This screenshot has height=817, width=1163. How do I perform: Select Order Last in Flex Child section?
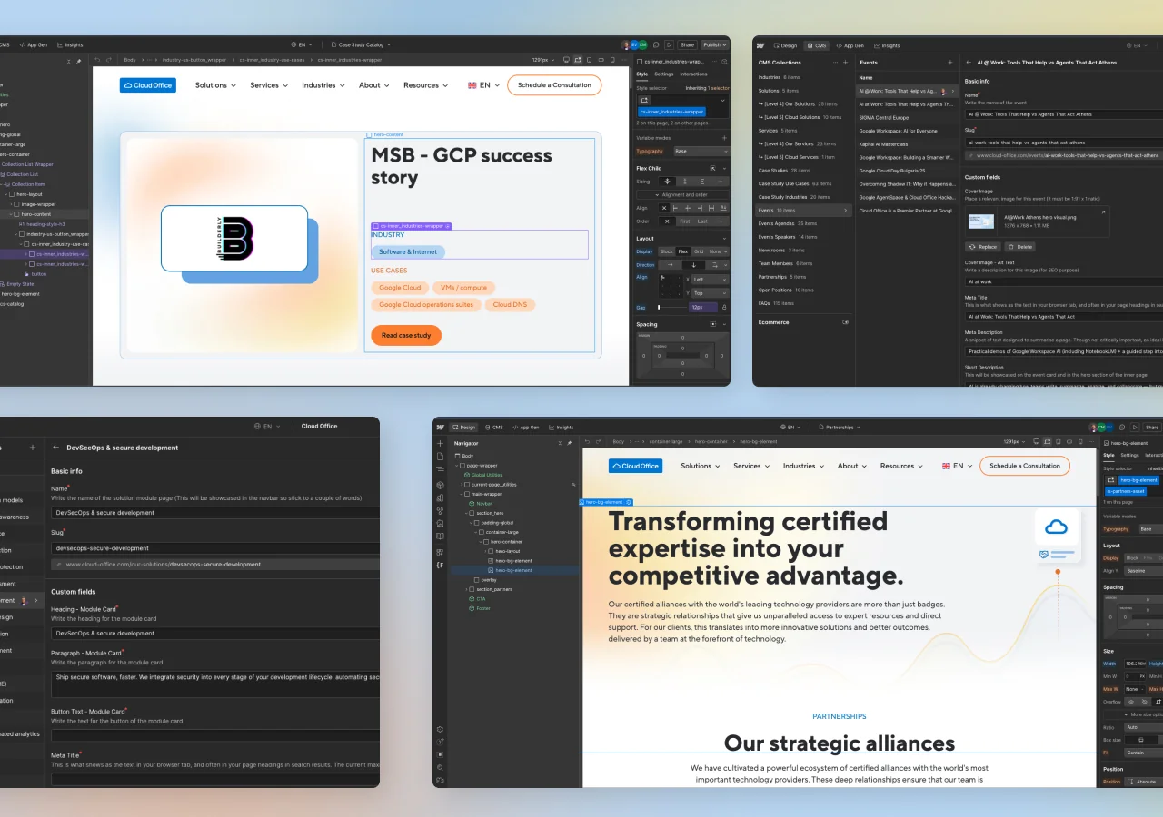tap(702, 221)
